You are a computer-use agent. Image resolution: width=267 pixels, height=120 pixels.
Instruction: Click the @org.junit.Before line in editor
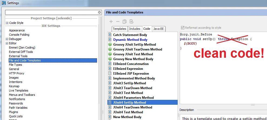[196, 35]
